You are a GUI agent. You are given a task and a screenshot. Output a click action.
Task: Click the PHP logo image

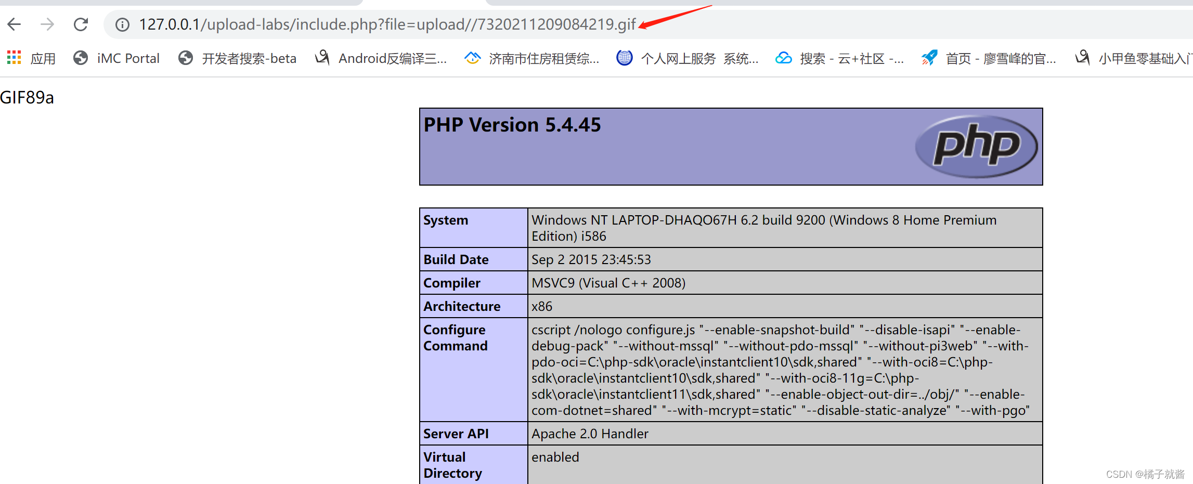pos(976,146)
